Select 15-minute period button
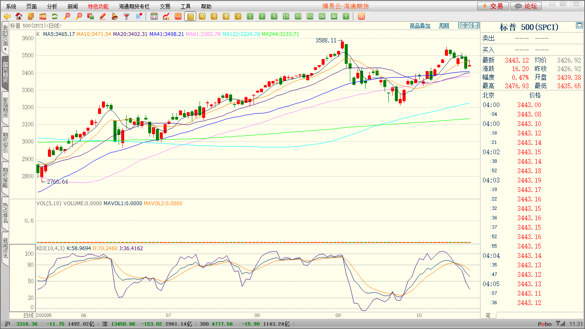The height and width of the screenshot is (329, 585). [286, 16]
